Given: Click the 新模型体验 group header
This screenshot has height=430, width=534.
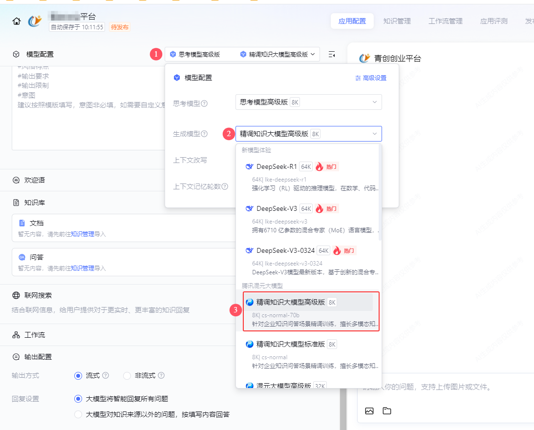Looking at the screenshot, I should (256, 150).
